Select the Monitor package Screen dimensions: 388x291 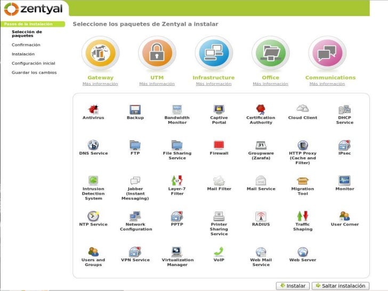point(345,183)
